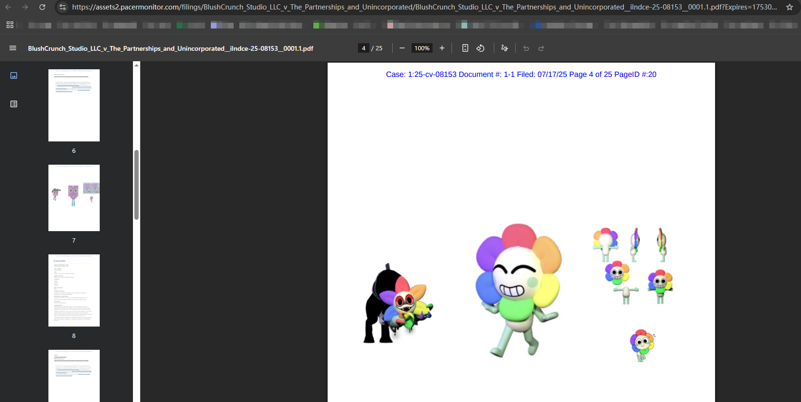View site information for pacermonitor

63,7
